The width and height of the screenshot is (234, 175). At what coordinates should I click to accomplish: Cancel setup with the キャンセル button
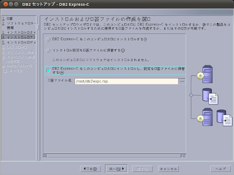tap(169, 169)
